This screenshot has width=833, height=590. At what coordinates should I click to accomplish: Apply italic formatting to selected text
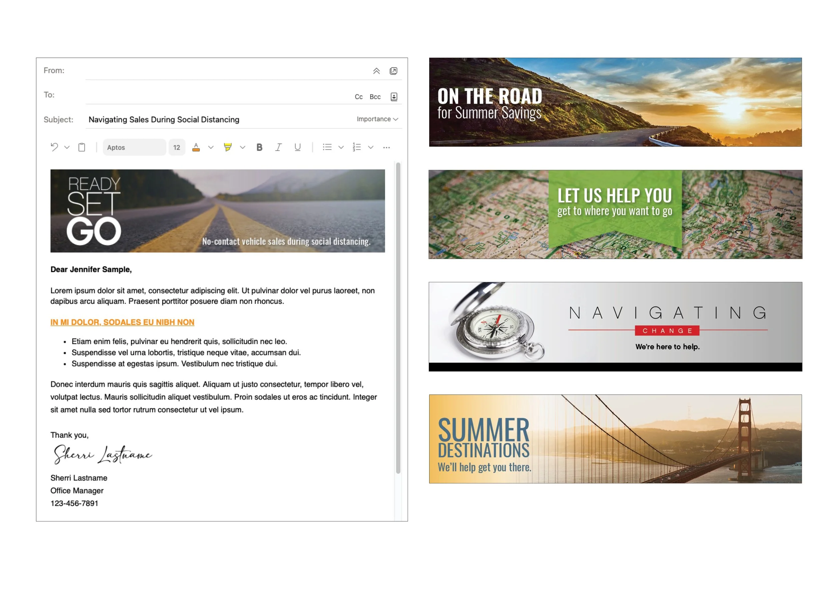[278, 147]
